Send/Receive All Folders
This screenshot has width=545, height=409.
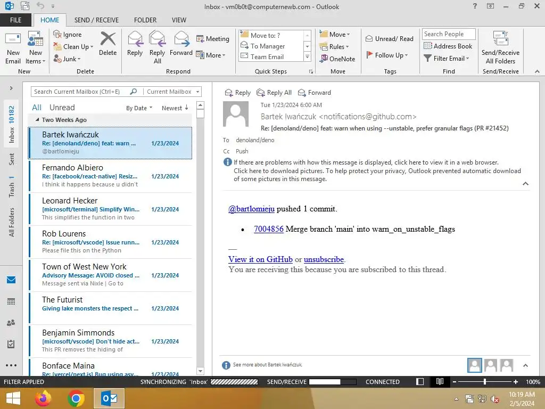(500, 48)
